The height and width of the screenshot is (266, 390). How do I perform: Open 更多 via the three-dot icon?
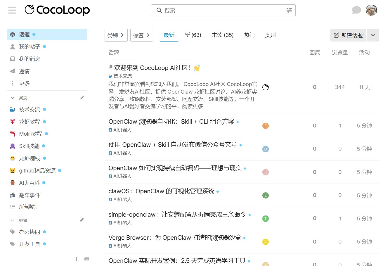tap(12, 83)
